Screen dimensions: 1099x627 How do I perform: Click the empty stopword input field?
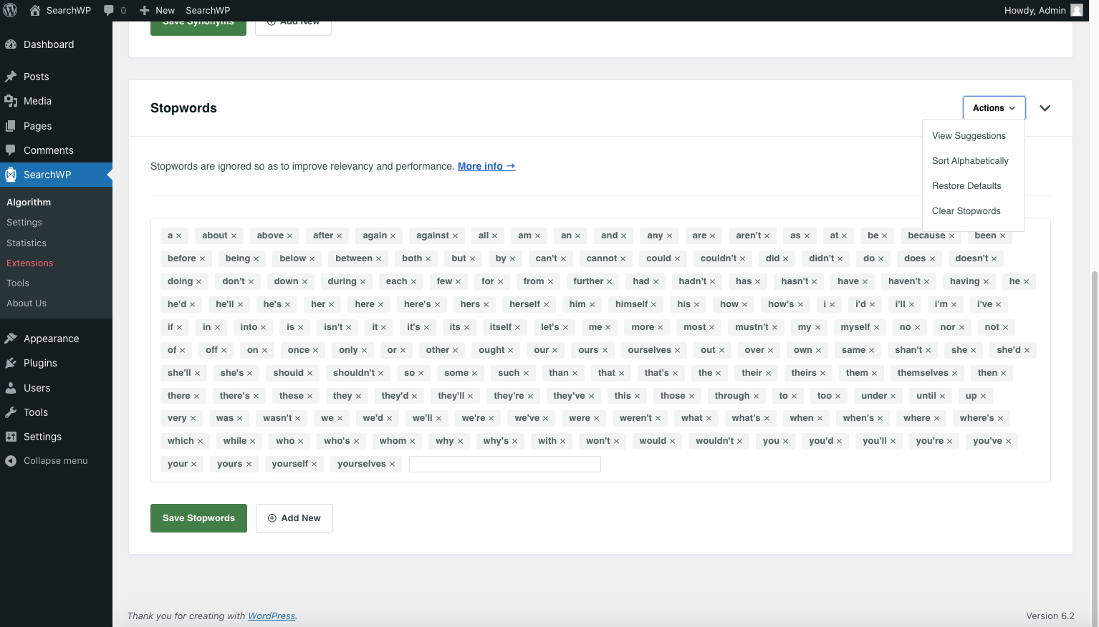504,464
